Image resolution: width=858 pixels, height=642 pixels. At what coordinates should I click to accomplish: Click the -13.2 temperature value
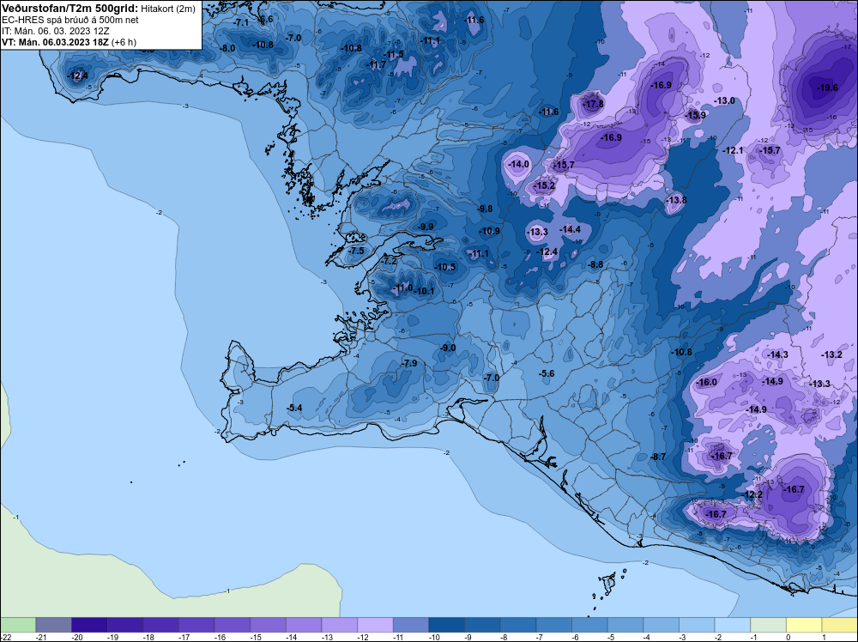click(x=831, y=354)
